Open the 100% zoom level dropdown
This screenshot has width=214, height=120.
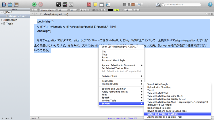pos(35,118)
